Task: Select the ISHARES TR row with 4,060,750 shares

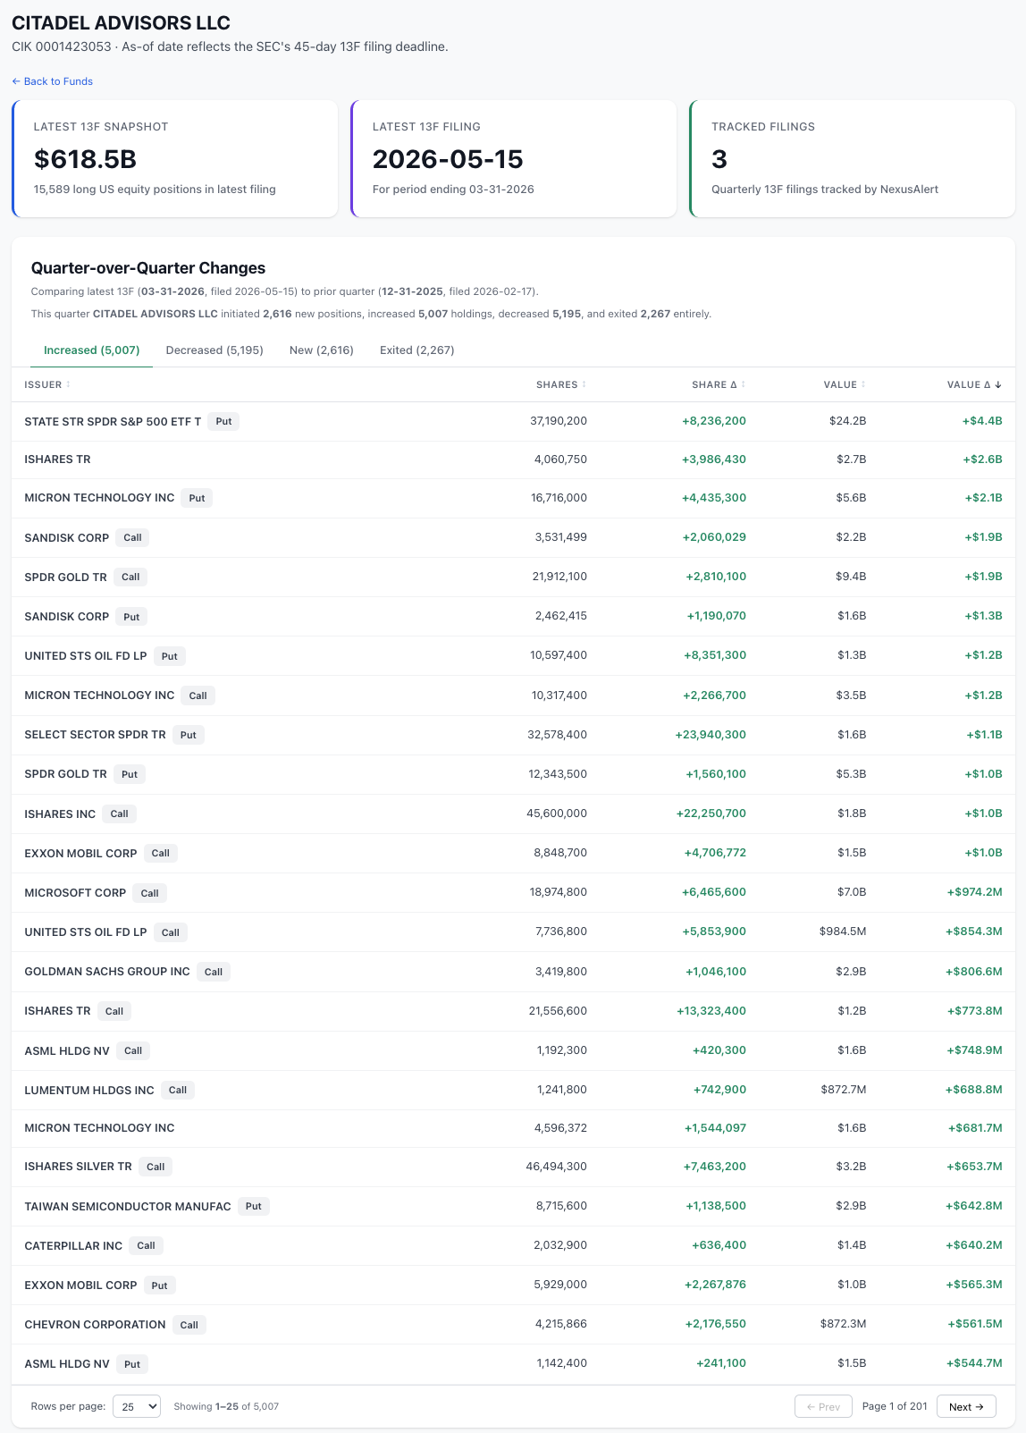Action: coord(513,459)
